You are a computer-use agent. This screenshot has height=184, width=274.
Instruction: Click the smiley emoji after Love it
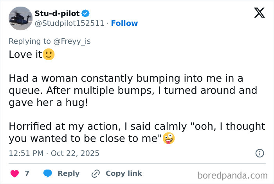click(x=49, y=55)
